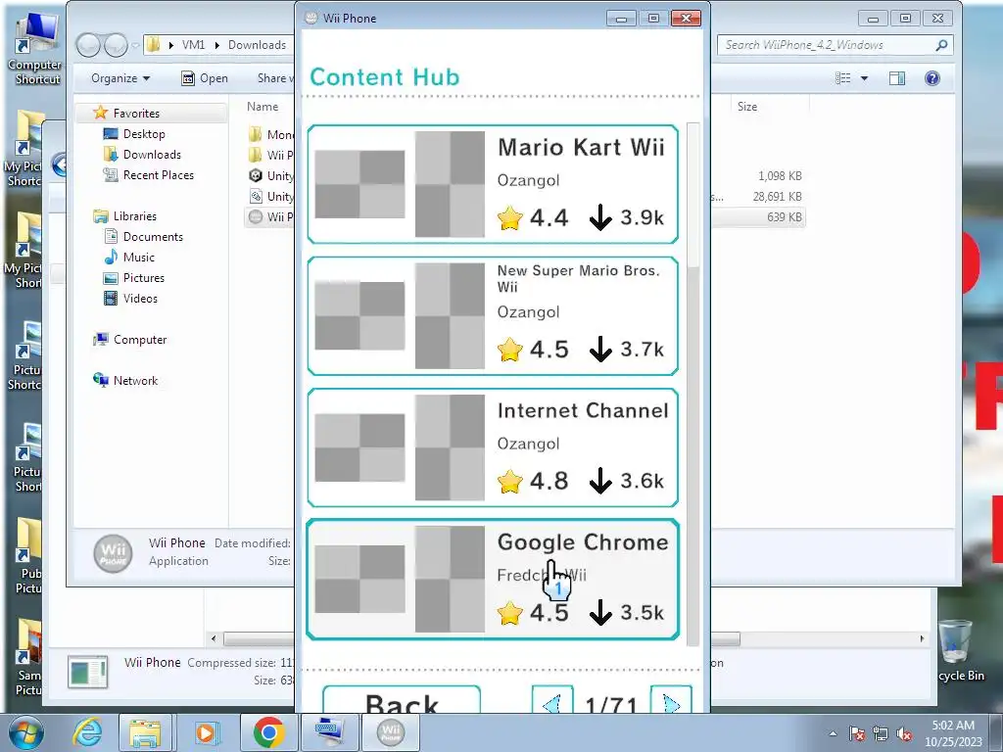Click the first Unity file icon in list
The height and width of the screenshot is (752, 1003).
click(x=256, y=175)
